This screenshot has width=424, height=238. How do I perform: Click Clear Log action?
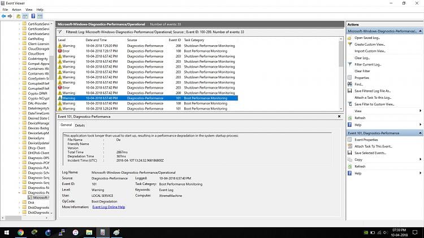coord(362,58)
